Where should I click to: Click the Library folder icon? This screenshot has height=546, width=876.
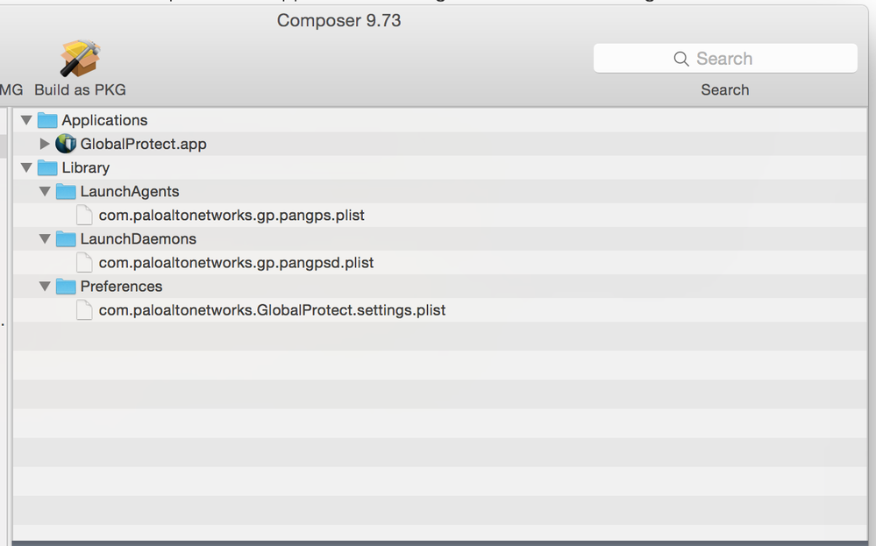pos(47,167)
